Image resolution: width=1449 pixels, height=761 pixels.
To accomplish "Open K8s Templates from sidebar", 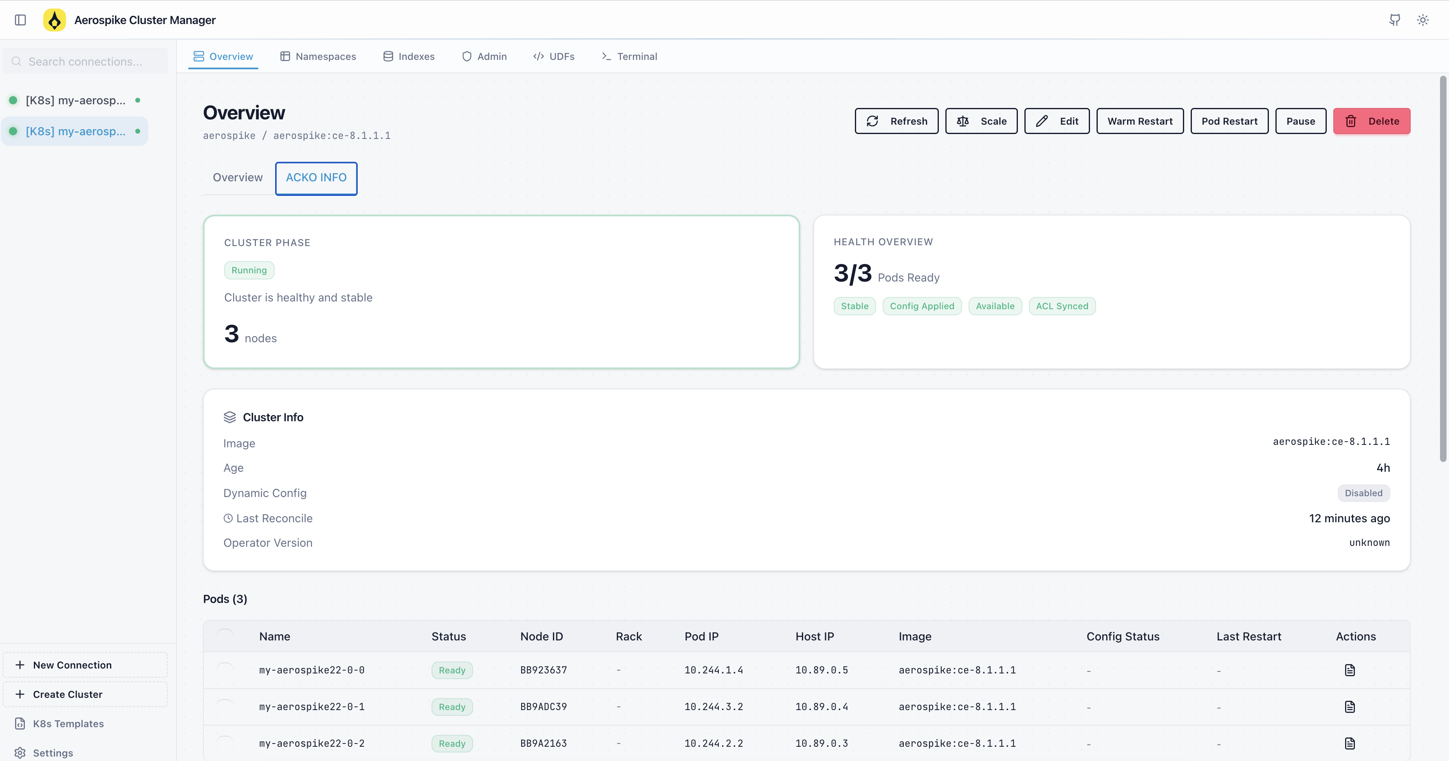I will (x=68, y=723).
